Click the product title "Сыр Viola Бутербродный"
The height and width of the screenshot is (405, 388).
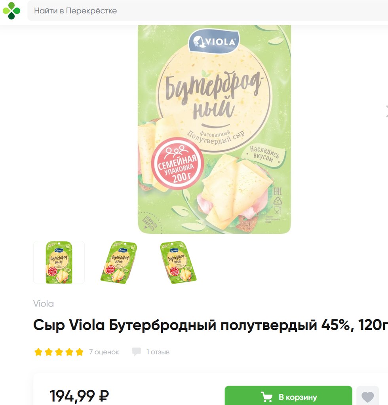point(124,325)
